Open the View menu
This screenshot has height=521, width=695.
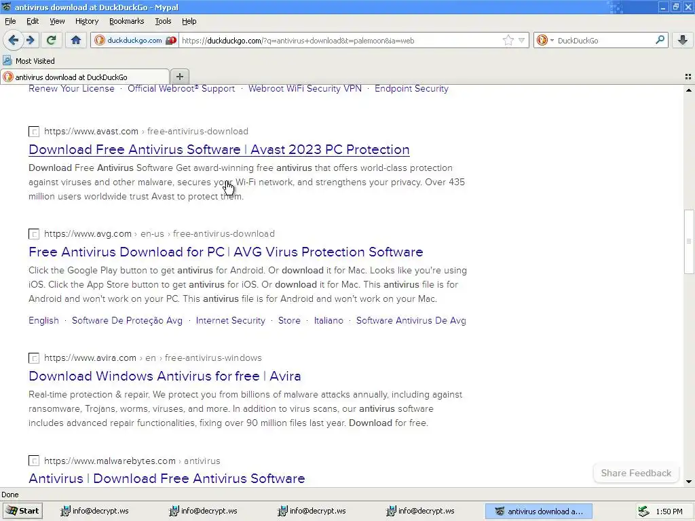click(x=57, y=21)
